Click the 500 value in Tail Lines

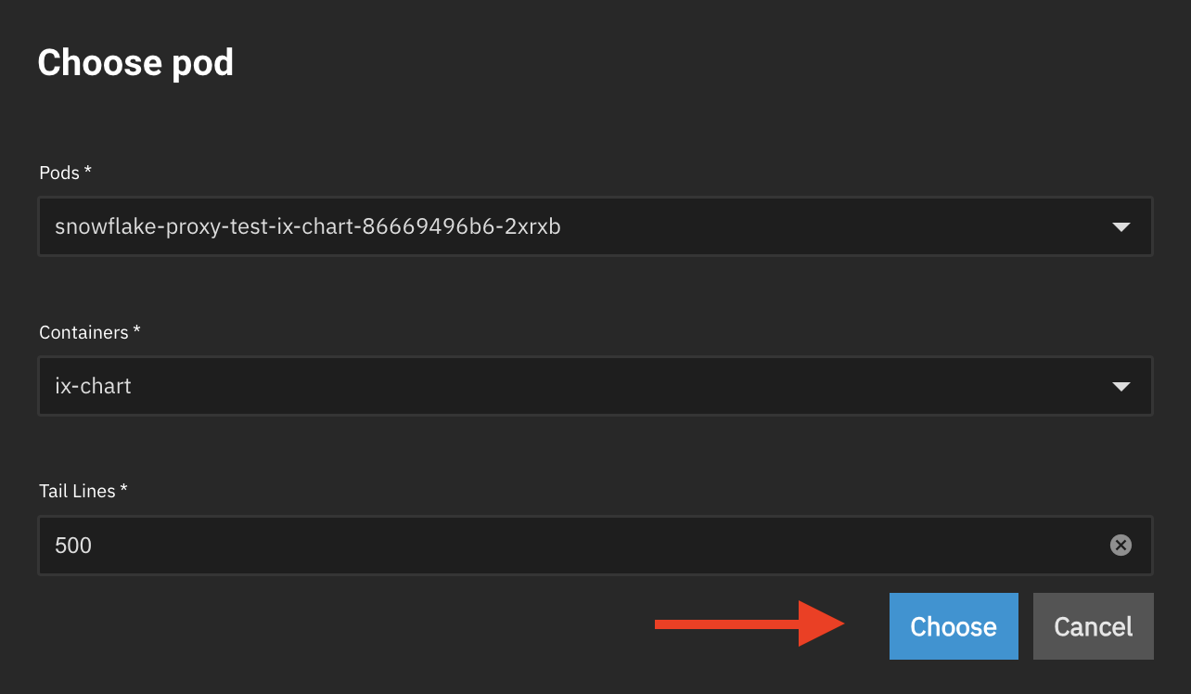point(73,546)
